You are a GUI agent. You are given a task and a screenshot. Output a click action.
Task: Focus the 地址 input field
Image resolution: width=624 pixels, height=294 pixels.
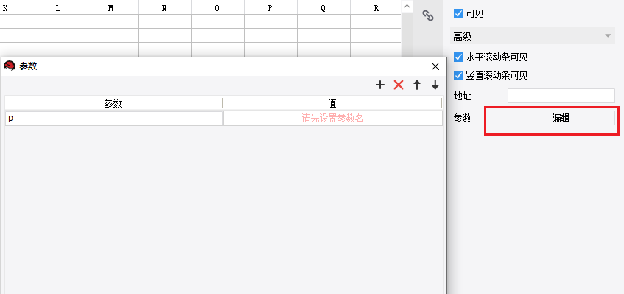[x=561, y=96]
